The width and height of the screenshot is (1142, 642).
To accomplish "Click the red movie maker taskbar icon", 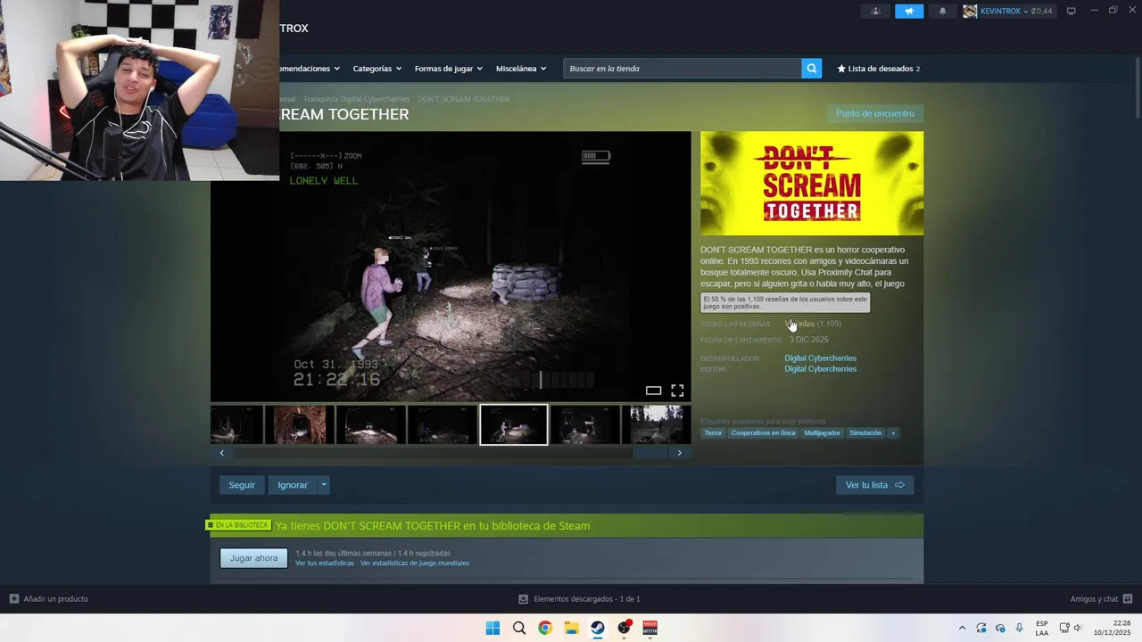I will pyautogui.click(x=650, y=628).
